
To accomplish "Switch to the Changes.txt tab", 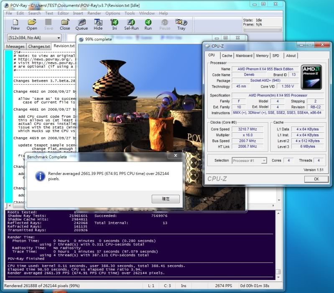I will [39, 46].
